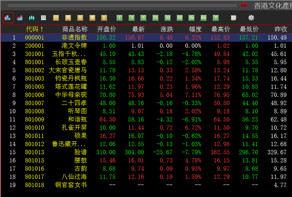The image size is (292, 197).
Task: Click lowest price 137.21 cell
Action: tap(248, 37)
